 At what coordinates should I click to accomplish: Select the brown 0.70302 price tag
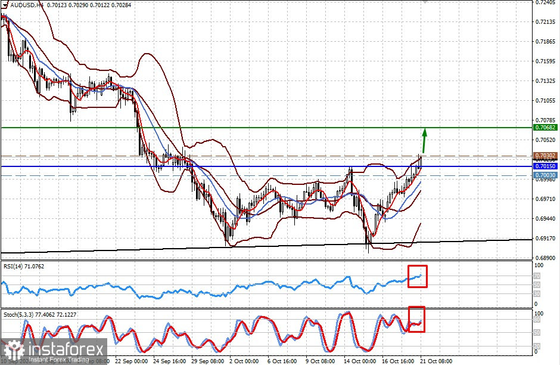[545, 156]
